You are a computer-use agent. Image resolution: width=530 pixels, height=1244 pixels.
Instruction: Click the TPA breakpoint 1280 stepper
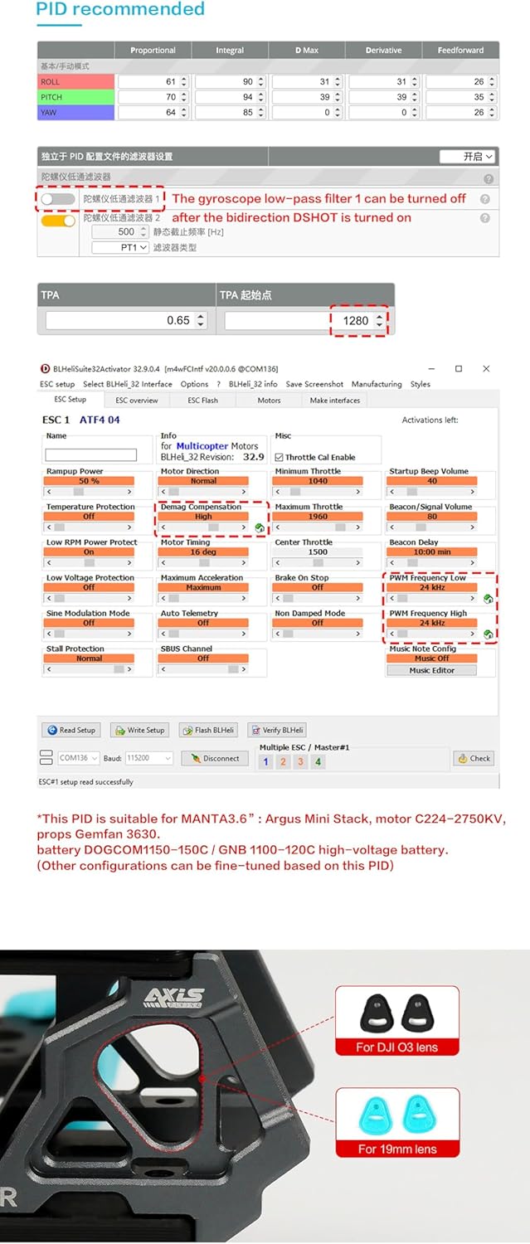(x=380, y=320)
